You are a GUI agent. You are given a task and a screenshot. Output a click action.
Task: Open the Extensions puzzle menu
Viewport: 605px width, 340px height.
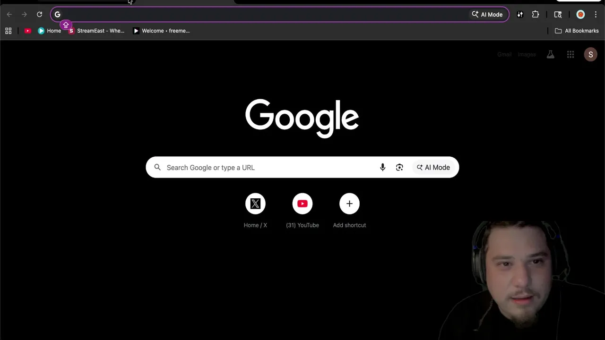tap(536, 15)
